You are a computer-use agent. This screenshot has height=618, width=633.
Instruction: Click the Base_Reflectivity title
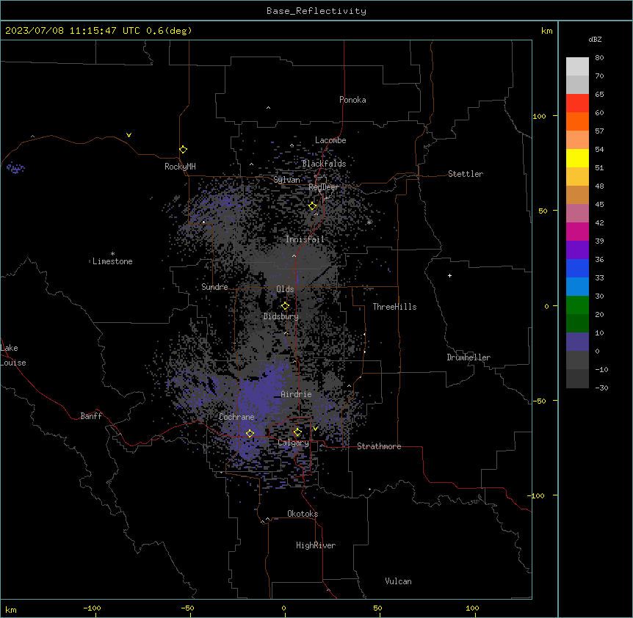316,11
